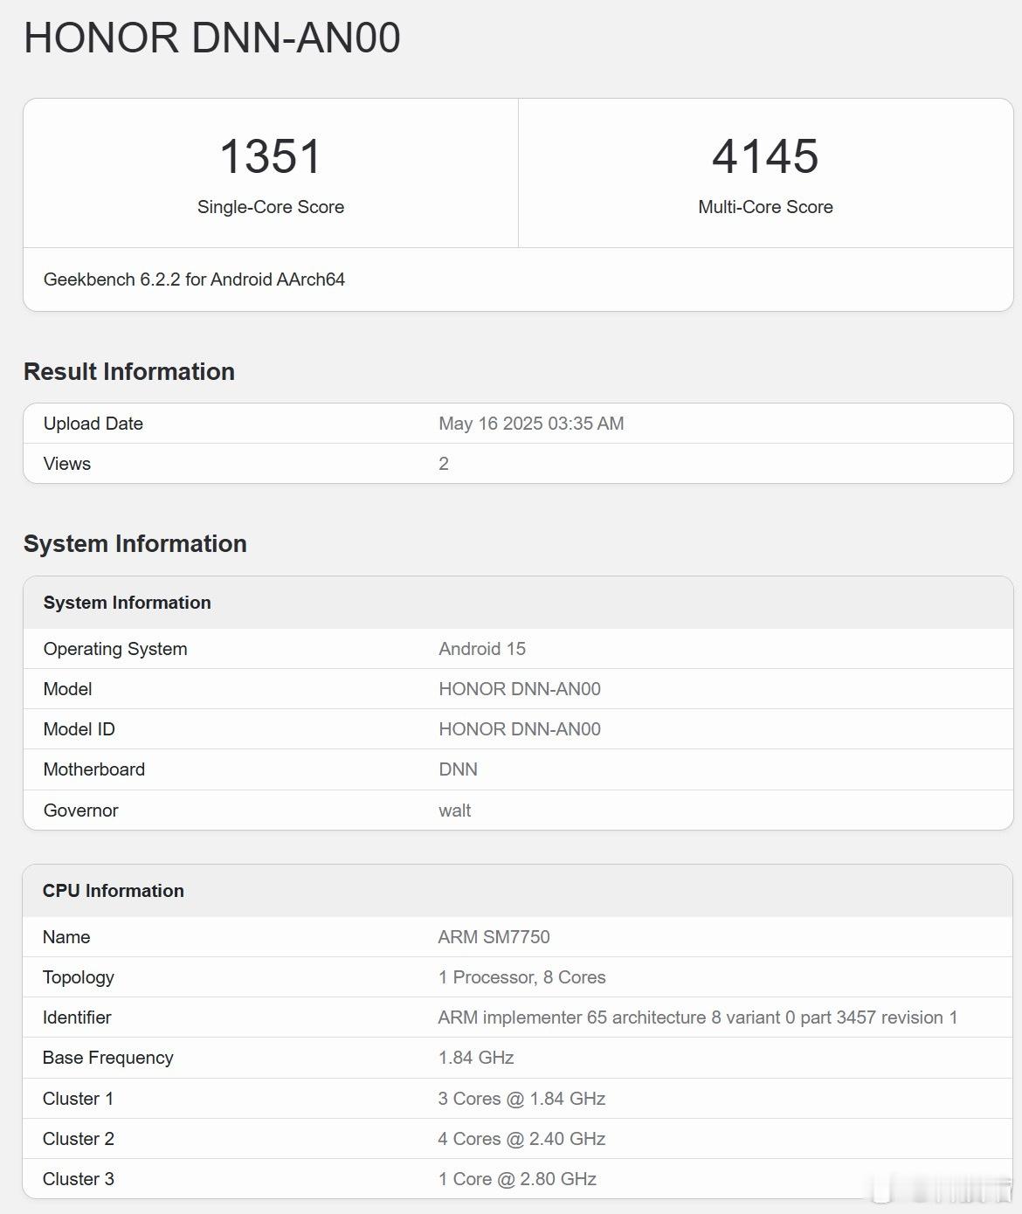Click the Model ID label
Viewport: 1022px width, 1214px height.
[x=79, y=729]
